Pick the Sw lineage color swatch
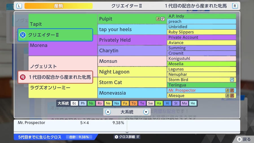The image size is (254, 143). click(x=150, y=103)
